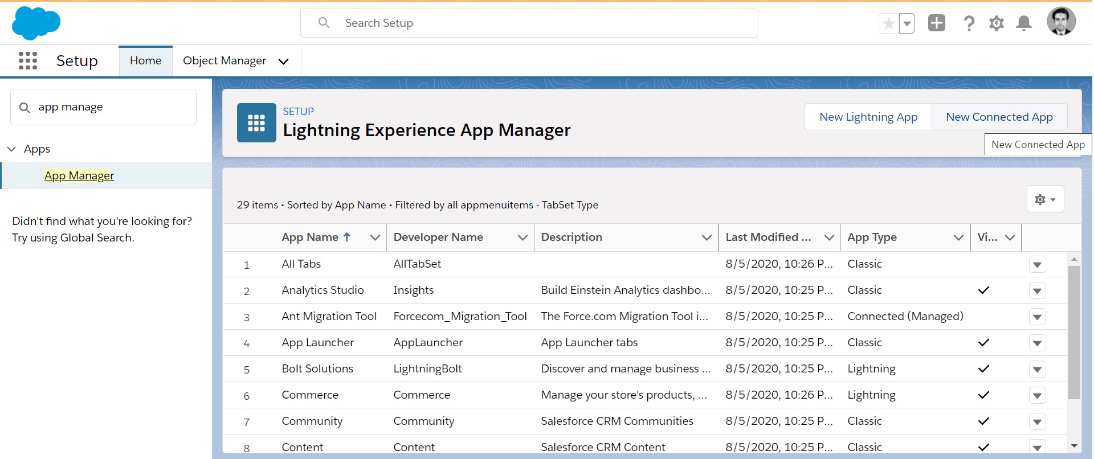Screen dimensions: 1094x459
Task: Open the App Launcher dots icon
Action: coord(28,60)
